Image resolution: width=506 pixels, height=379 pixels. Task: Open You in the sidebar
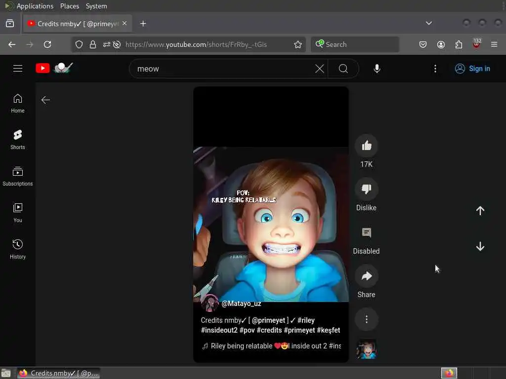point(18,213)
